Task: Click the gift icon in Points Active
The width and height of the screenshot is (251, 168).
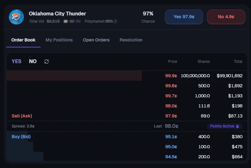Action: point(238,126)
